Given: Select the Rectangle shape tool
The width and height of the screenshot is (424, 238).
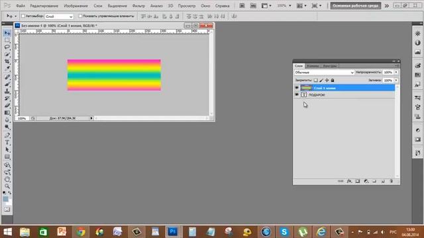Looking at the screenshot, I should (7, 157).
